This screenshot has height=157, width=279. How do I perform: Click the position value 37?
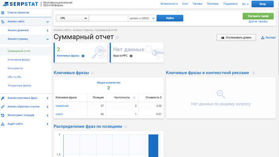coord(102,106)
